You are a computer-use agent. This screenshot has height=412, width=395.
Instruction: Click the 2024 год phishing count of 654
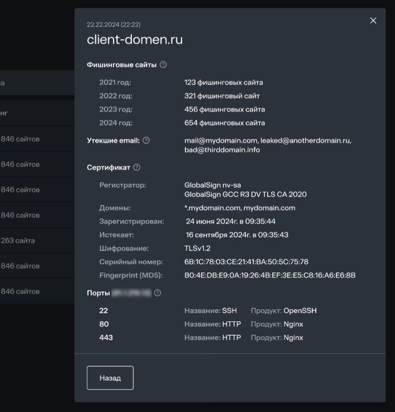tap(224, 123)
